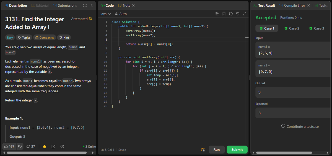332x156 pixels.
Task: Collapse the description panel with the left chevron
Action: (x=92, y=6)
